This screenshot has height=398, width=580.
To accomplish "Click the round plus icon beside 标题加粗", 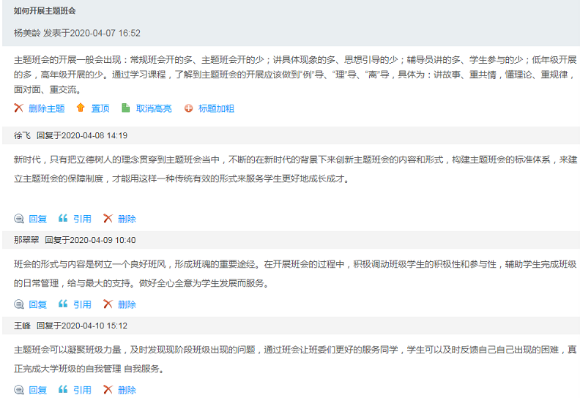I will coord(188,108).
